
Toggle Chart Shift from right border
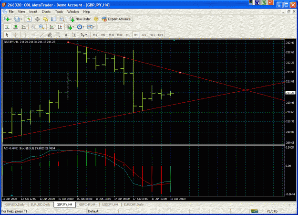tap(60, 27)
